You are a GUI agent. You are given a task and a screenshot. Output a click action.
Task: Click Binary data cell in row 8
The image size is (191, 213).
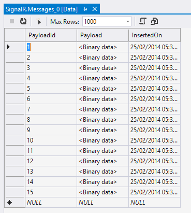point(102,120)
